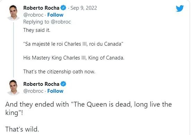The image size is (191, 135).
Task: Click the "They said it." text
Action: tap(37, 30)
